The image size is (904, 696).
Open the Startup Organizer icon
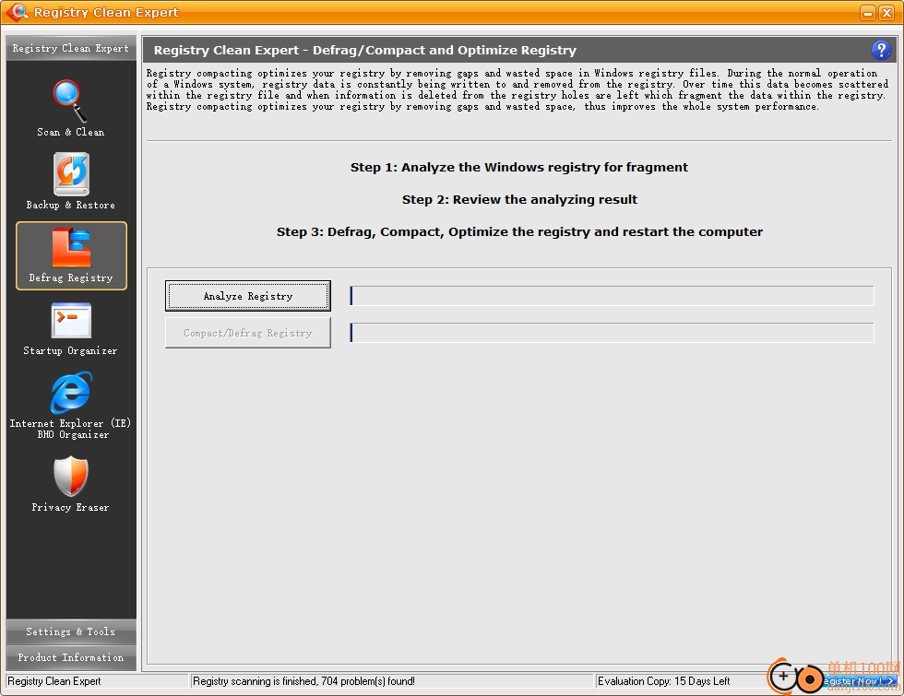[x=71, y=321]
